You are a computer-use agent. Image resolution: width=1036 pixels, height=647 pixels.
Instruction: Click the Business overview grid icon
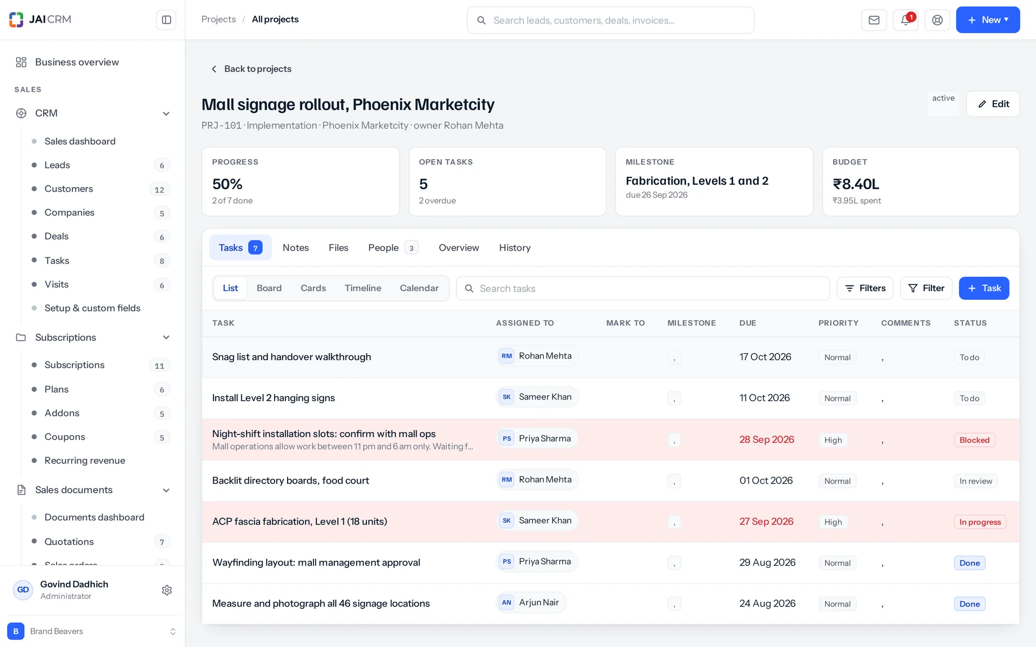click(x=21, y=62)
